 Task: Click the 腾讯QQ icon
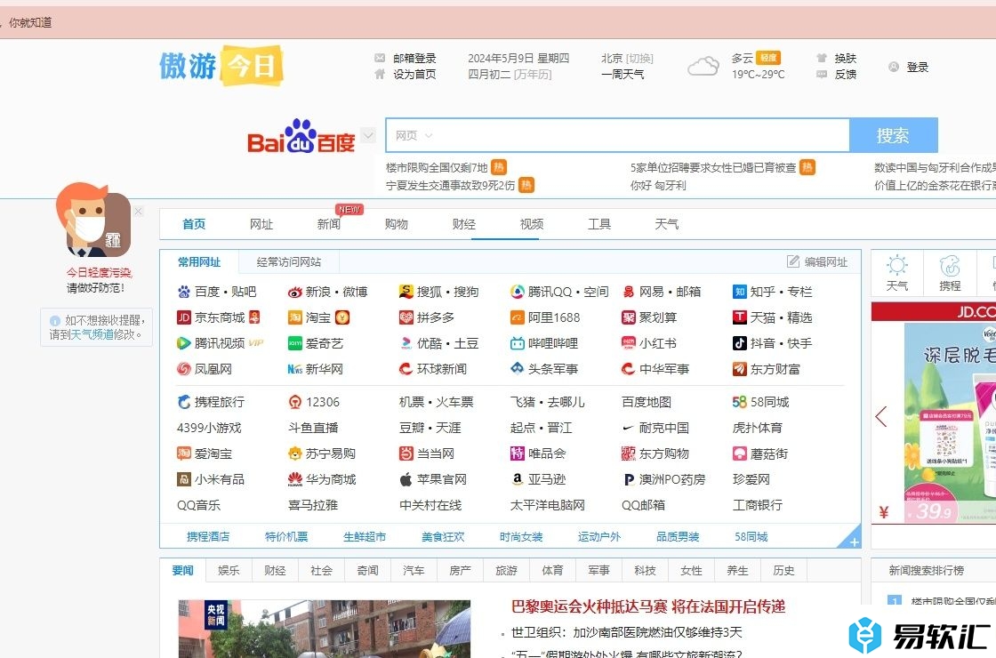(x=517, y=292)
